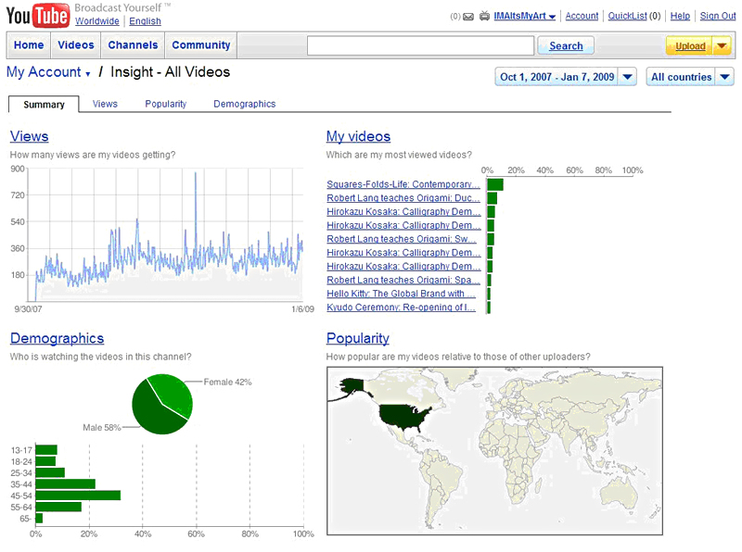Open the Demographics tab

244,104
